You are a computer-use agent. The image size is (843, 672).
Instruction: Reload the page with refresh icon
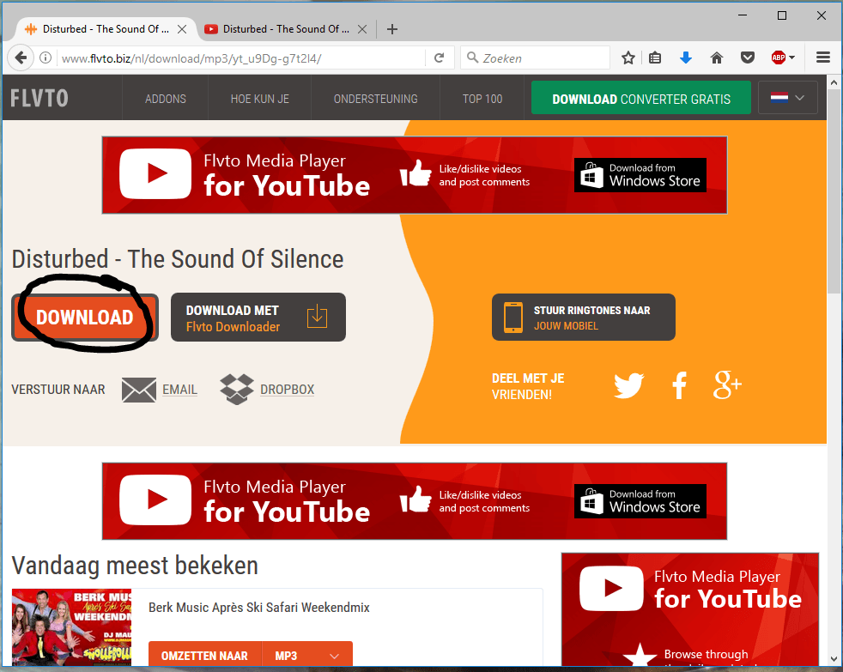click(440, 58)
